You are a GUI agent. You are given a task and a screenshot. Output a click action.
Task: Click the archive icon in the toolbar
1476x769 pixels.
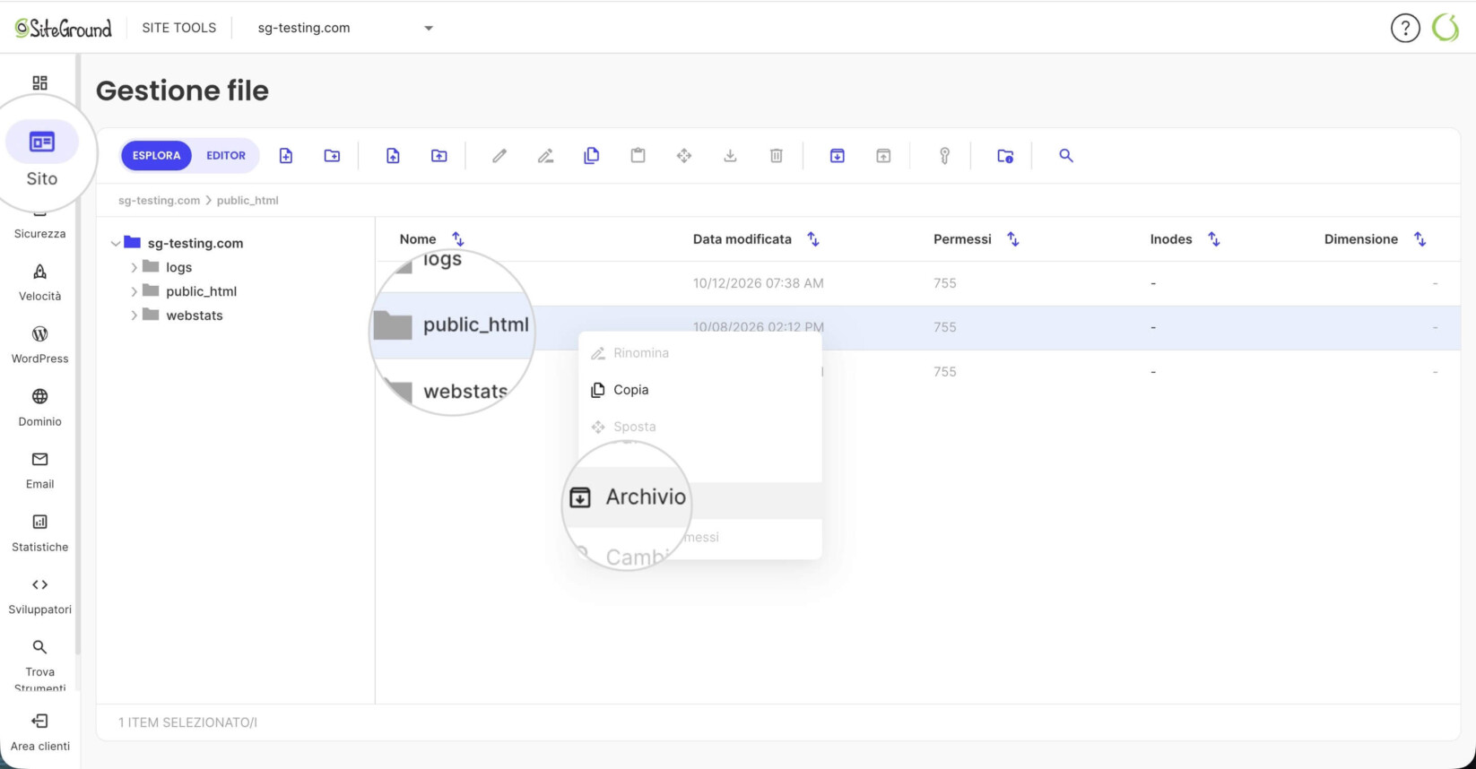tap(838, 156)
